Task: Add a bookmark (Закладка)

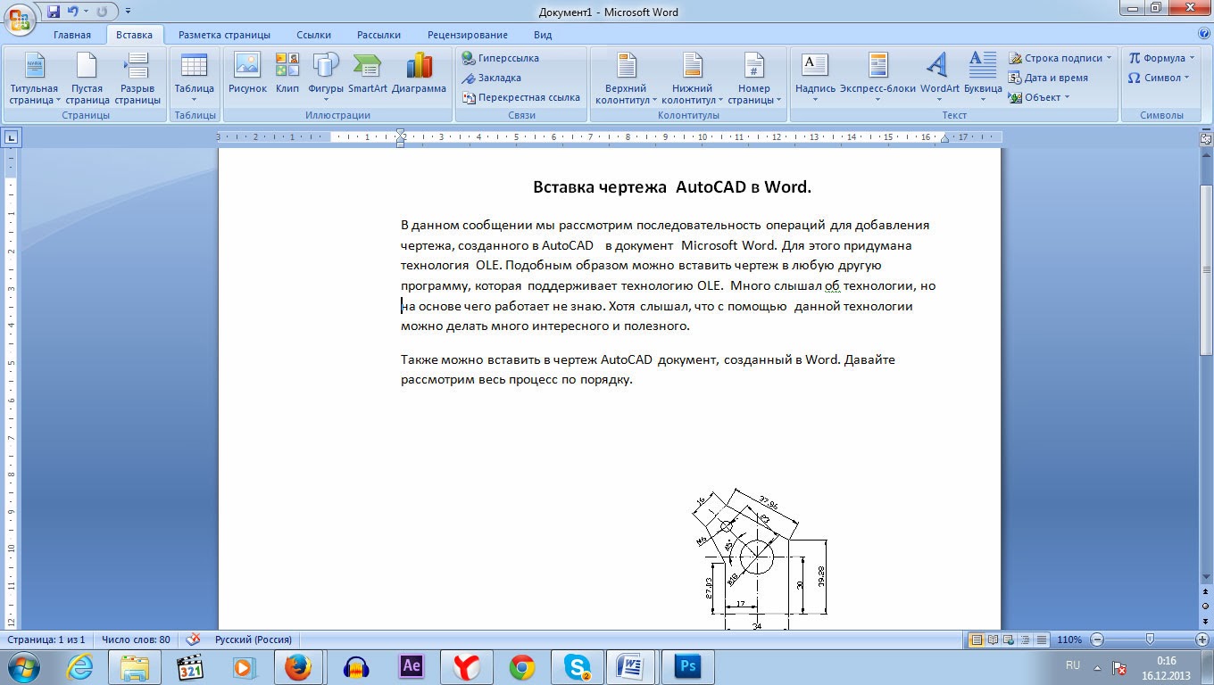Action: pyautogui.click(x=492, y=78)
